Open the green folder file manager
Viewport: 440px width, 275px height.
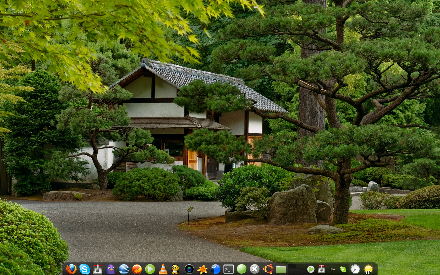pos(281,269)
